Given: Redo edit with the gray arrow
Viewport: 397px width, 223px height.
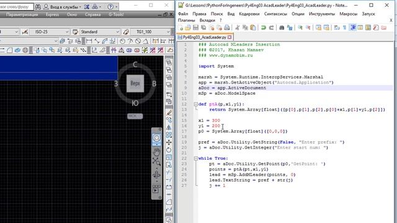Looking at the screenshot, I should pyautogui.click(x=271, y=27).
